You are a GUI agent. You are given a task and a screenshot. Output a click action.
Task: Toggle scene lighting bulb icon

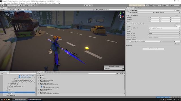click(16, 10)
